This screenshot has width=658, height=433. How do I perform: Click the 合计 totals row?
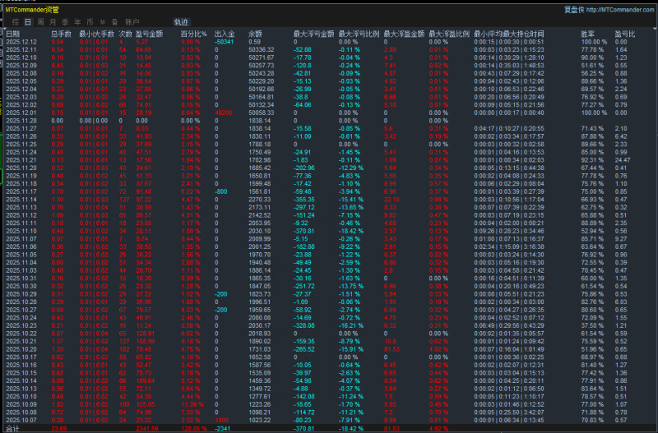coord(13,428)
